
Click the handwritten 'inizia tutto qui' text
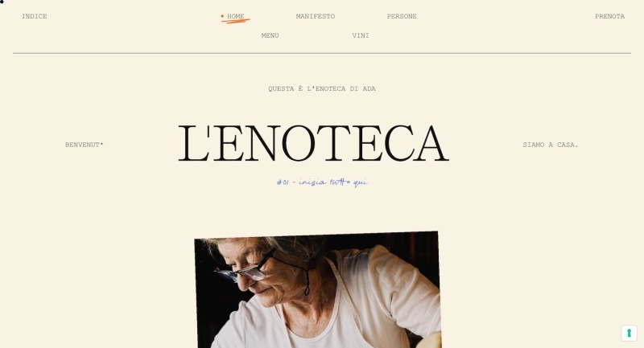tap(322, 182)
